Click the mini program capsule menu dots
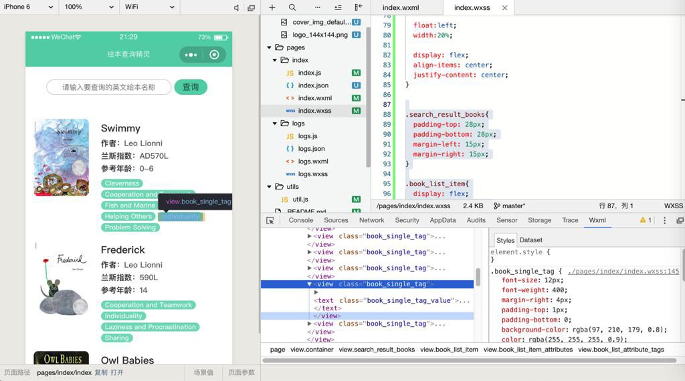This screenshot has width=685, height=381. coord(191,55)
